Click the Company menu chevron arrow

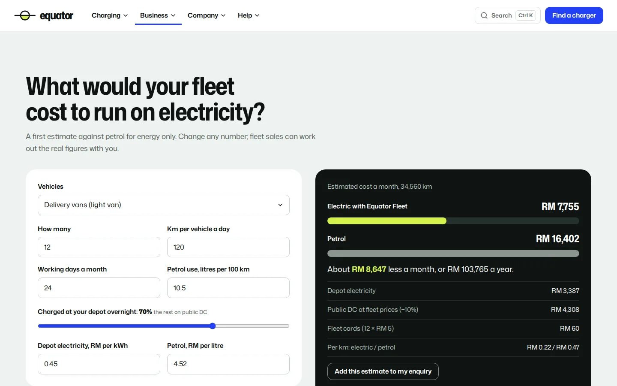223,15
